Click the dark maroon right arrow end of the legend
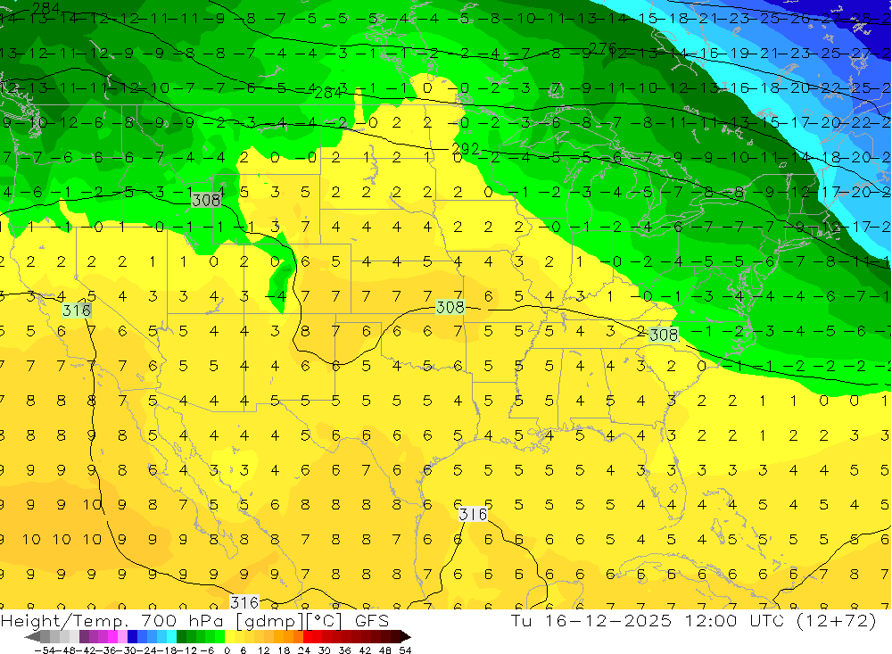892x654 pixels. pos(406,637)
